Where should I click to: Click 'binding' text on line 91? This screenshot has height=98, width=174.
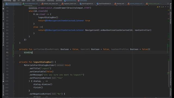28,53
